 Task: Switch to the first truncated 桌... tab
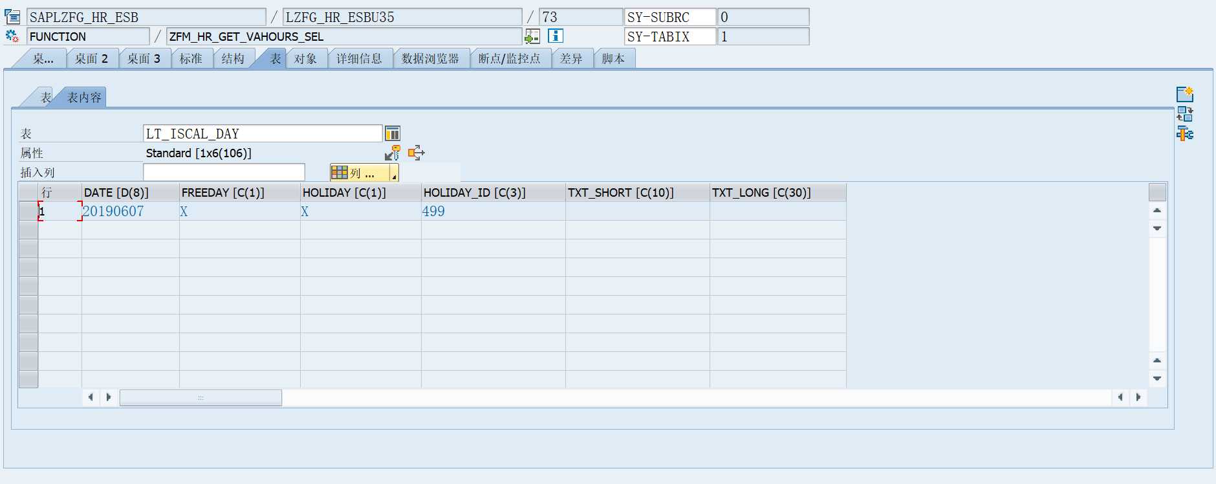tap(43, 59)
